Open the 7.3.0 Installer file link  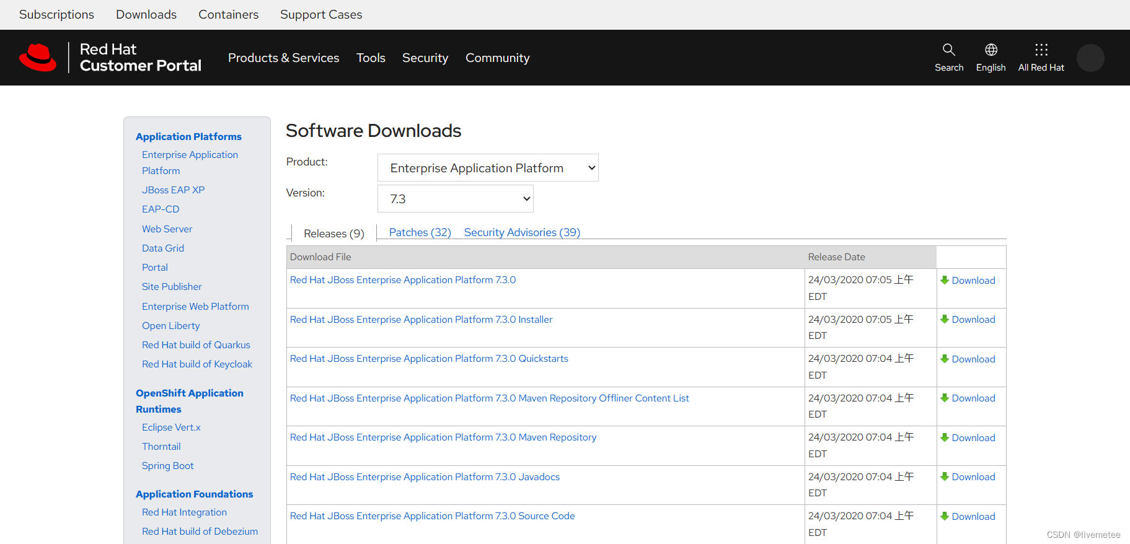pos(421,319)
